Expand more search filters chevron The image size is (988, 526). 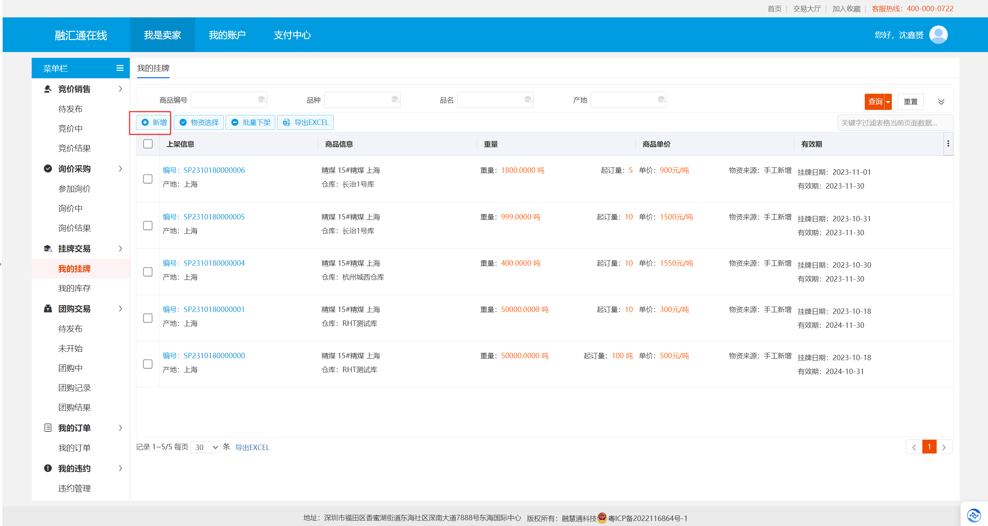click(x=941, y=102)
